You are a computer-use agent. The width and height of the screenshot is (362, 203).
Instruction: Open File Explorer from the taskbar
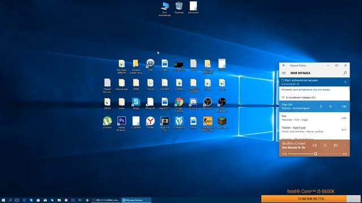point(59,200)
